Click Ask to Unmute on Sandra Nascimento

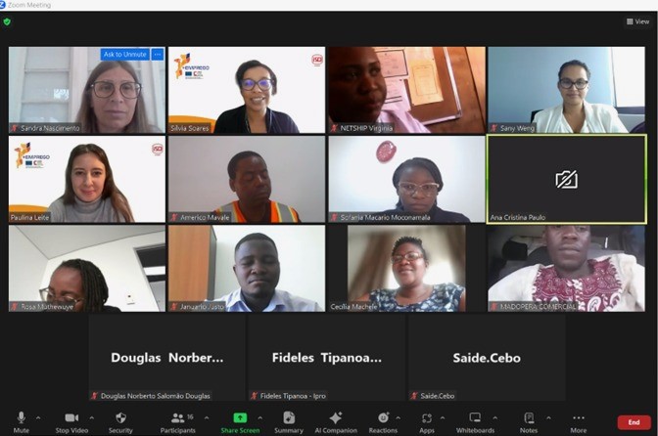124,55
